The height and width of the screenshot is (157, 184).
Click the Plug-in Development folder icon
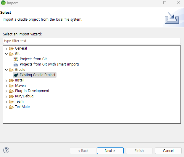pyautogui.click(x=11, y=91)
